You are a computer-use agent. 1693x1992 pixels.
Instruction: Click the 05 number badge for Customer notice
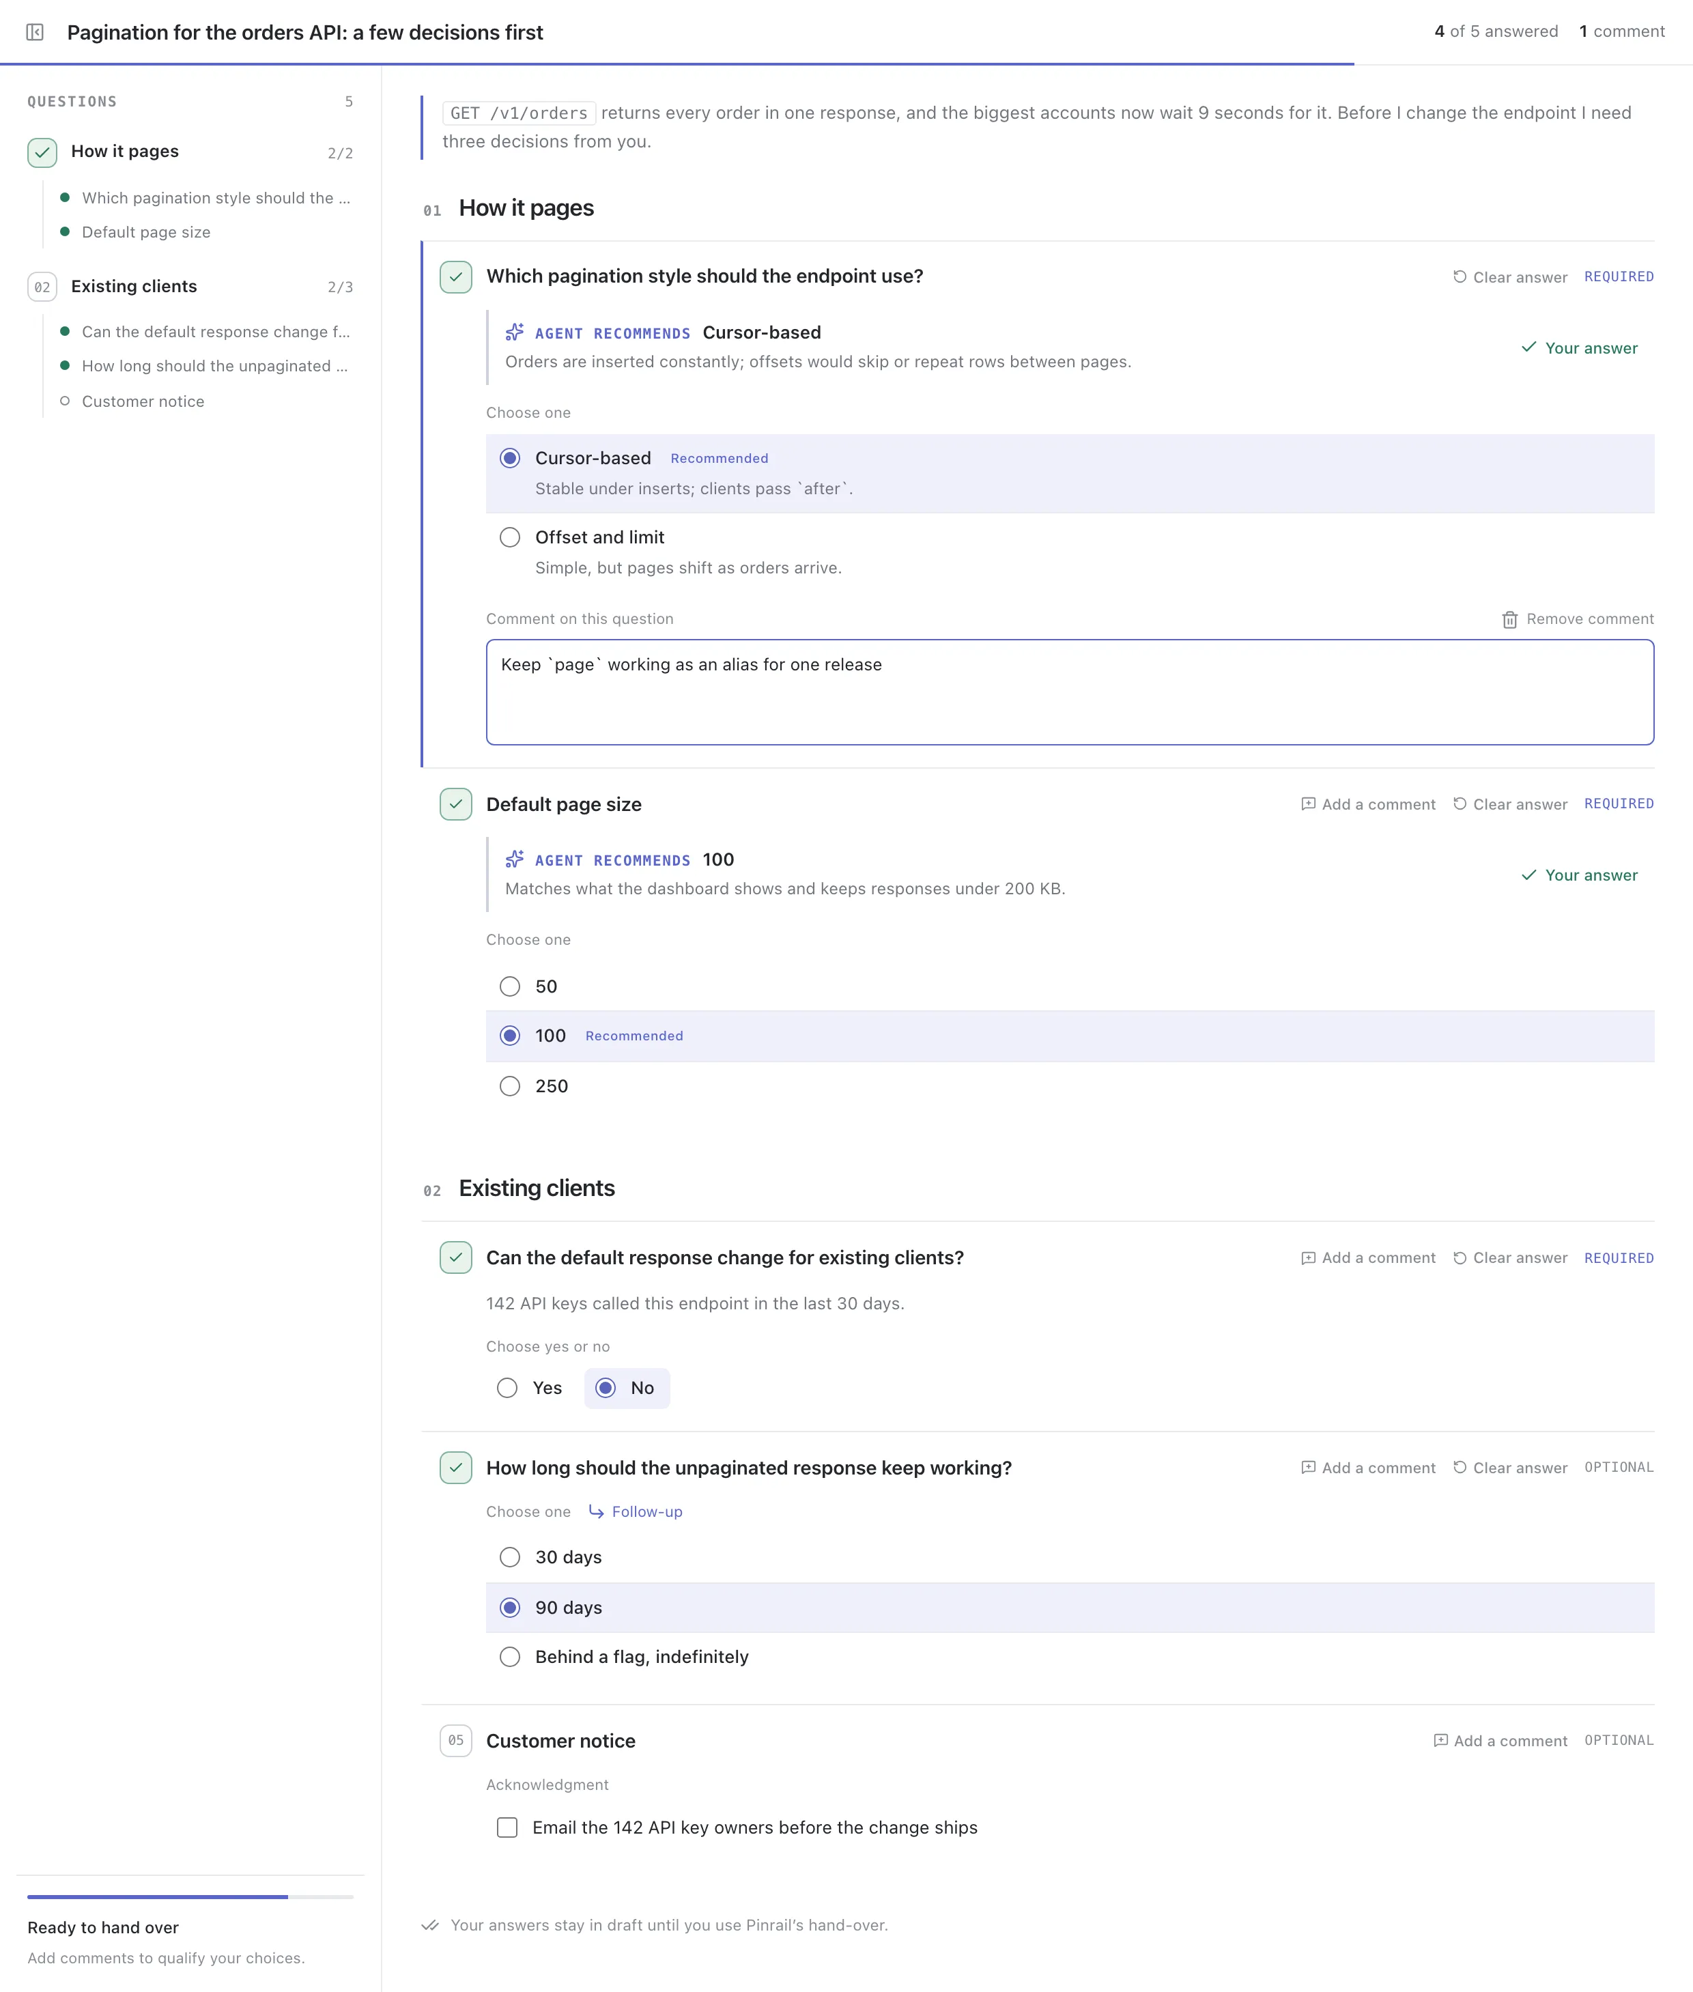pyautogui.click(x=456, y=1739)
